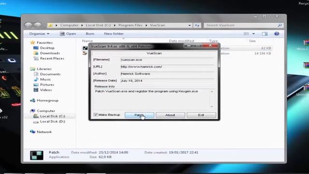
Task: Close the VueScan Patcher dialog
Action: [x=211, y=45]
